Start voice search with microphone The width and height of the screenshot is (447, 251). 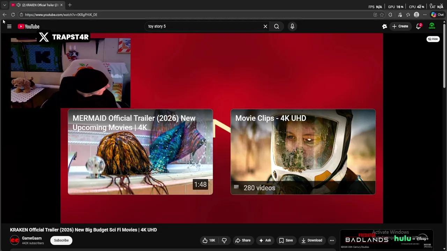(x=292, y=26)
